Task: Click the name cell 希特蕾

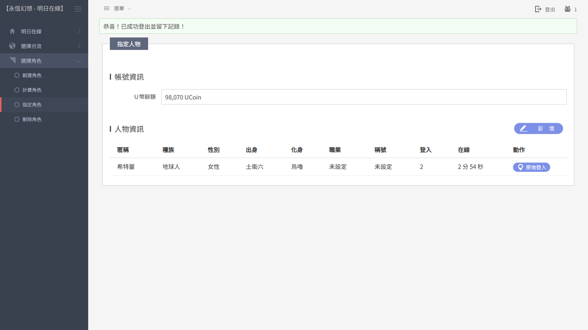Action: click(x=126, y=167)
